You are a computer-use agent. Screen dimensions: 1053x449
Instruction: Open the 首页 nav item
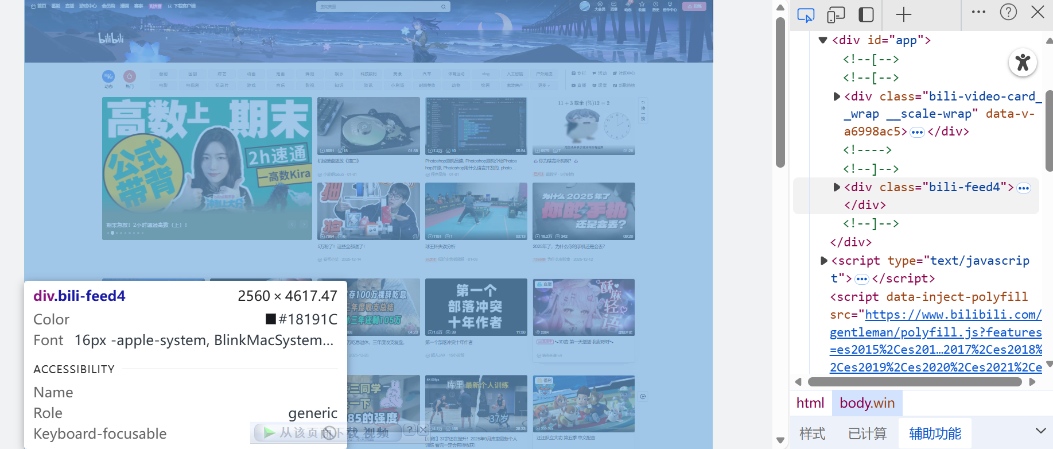pyautogui.click(x=38, y=6)
